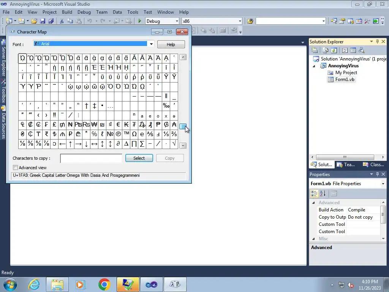Open the Tools menu
This screenshot has height=292, width=389.
click(x=133, y=12)
